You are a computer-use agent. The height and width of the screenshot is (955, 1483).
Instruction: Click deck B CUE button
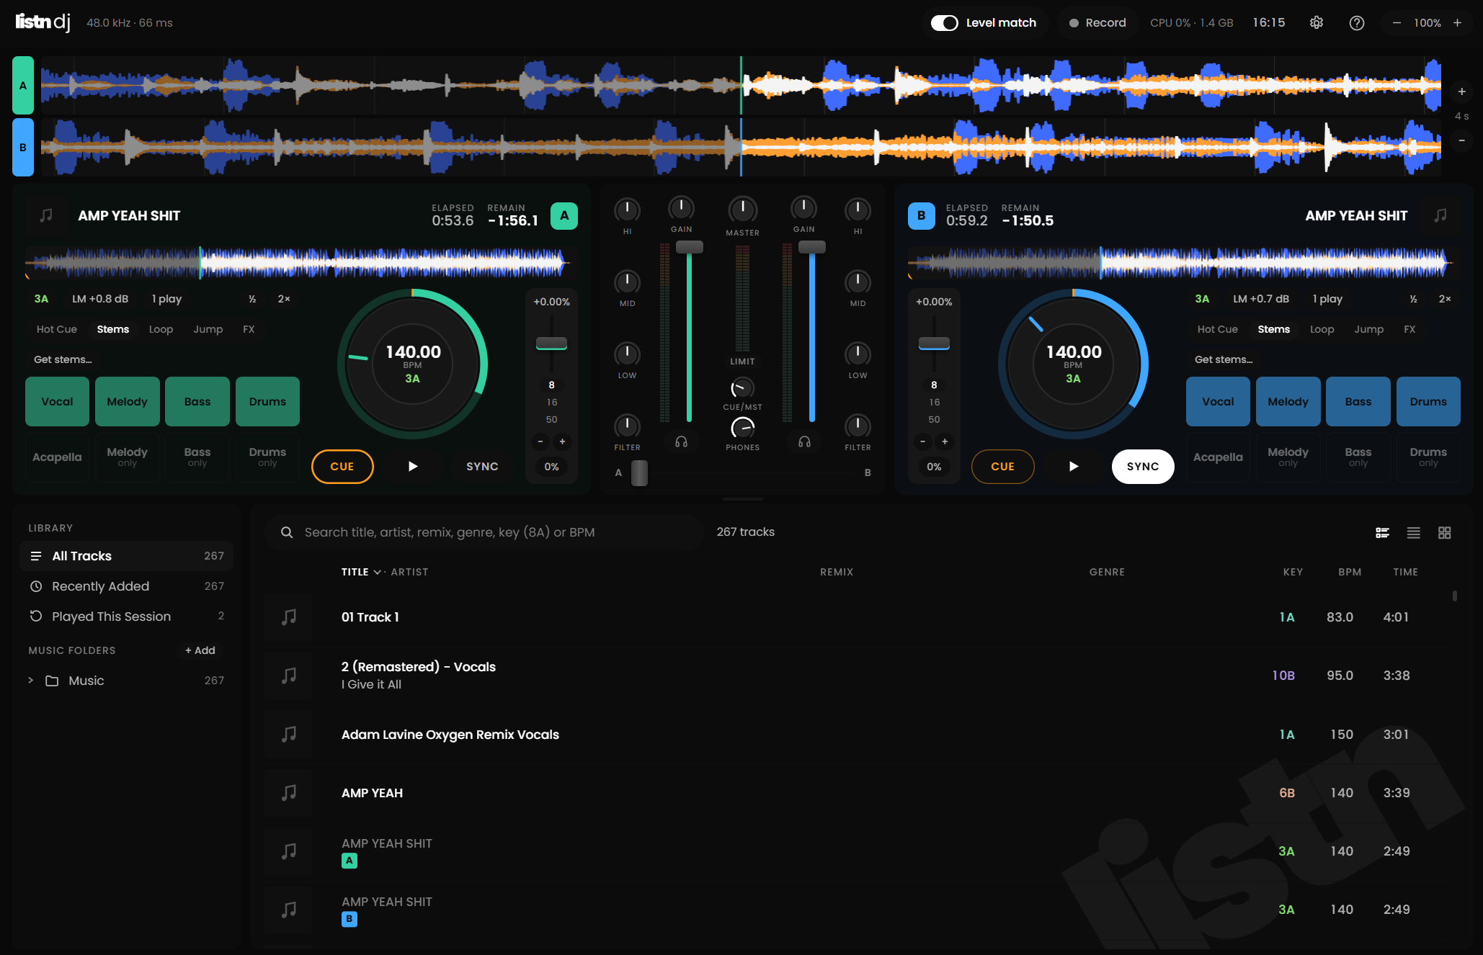coord(1002,467)
